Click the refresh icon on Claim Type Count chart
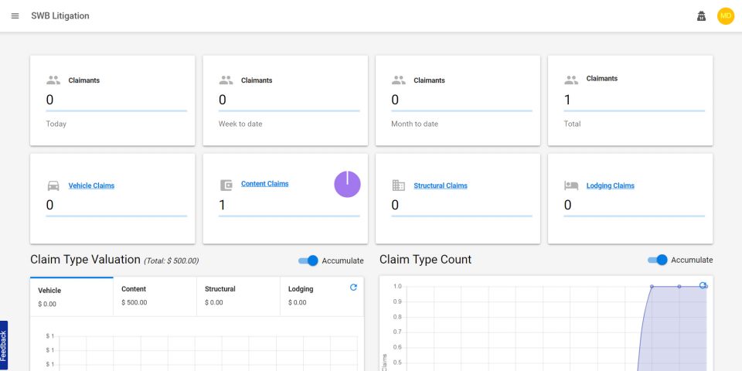The width and height of the screenshot is (742, 371). (x=703, y=285)
